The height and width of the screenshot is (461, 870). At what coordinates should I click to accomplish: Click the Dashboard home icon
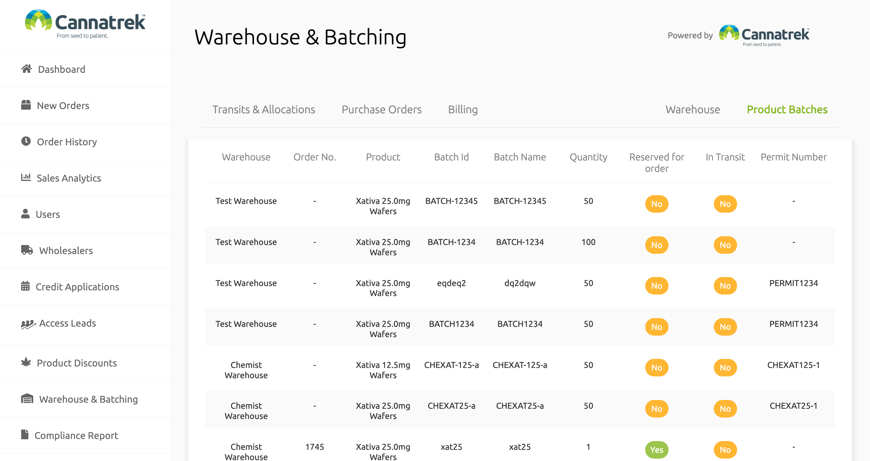pyautogui.click(x=27, y=69)
